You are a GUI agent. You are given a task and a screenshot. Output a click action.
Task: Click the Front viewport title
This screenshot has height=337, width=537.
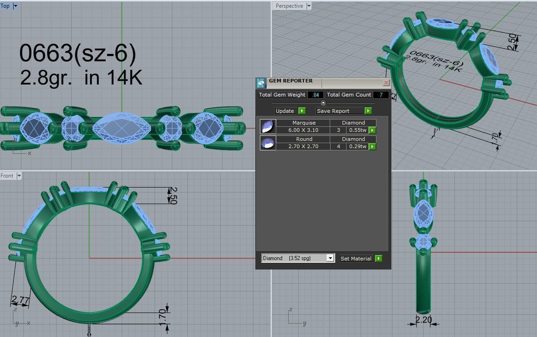click(7, 175)
